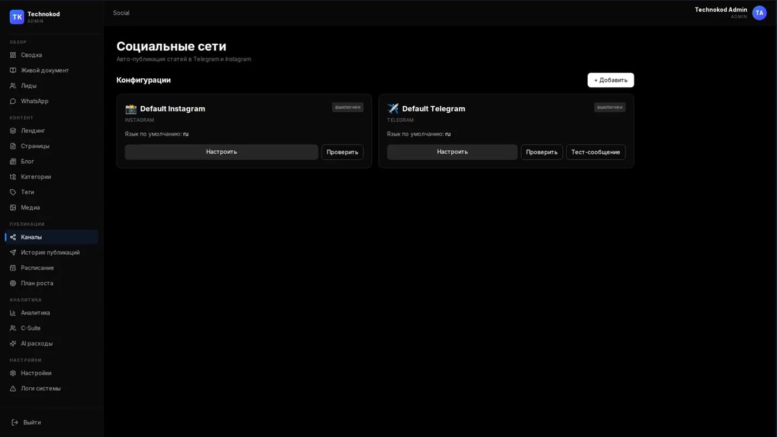
Task: Send Тест-сообщение for Telegram
Action: coord(596,152)
